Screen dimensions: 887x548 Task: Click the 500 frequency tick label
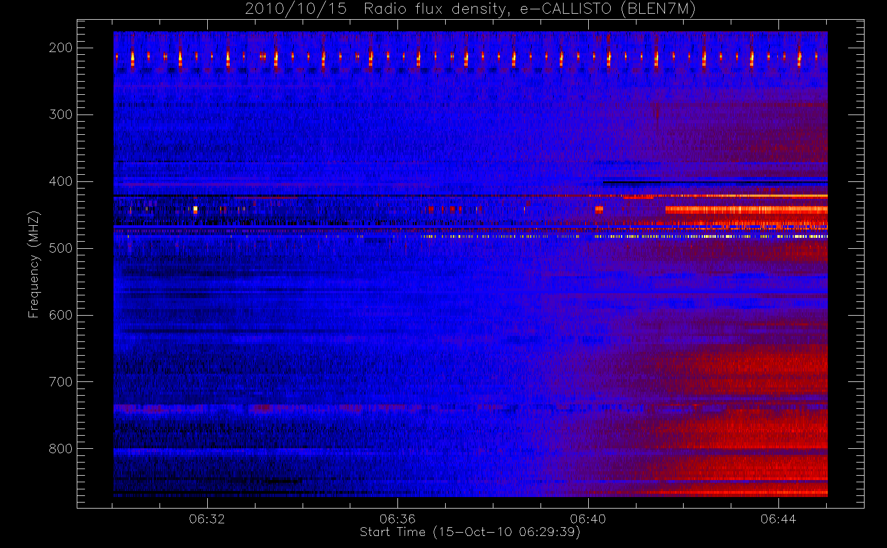[x=61, y=248]
